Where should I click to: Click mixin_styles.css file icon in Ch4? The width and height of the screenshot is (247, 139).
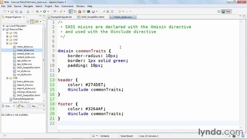coord(14,47)
